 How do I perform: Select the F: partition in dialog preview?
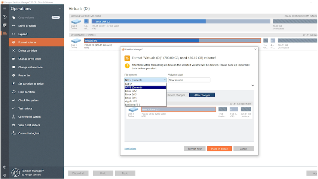233,109
